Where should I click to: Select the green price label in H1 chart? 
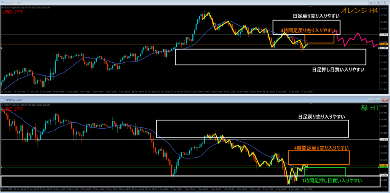[384, 167]
